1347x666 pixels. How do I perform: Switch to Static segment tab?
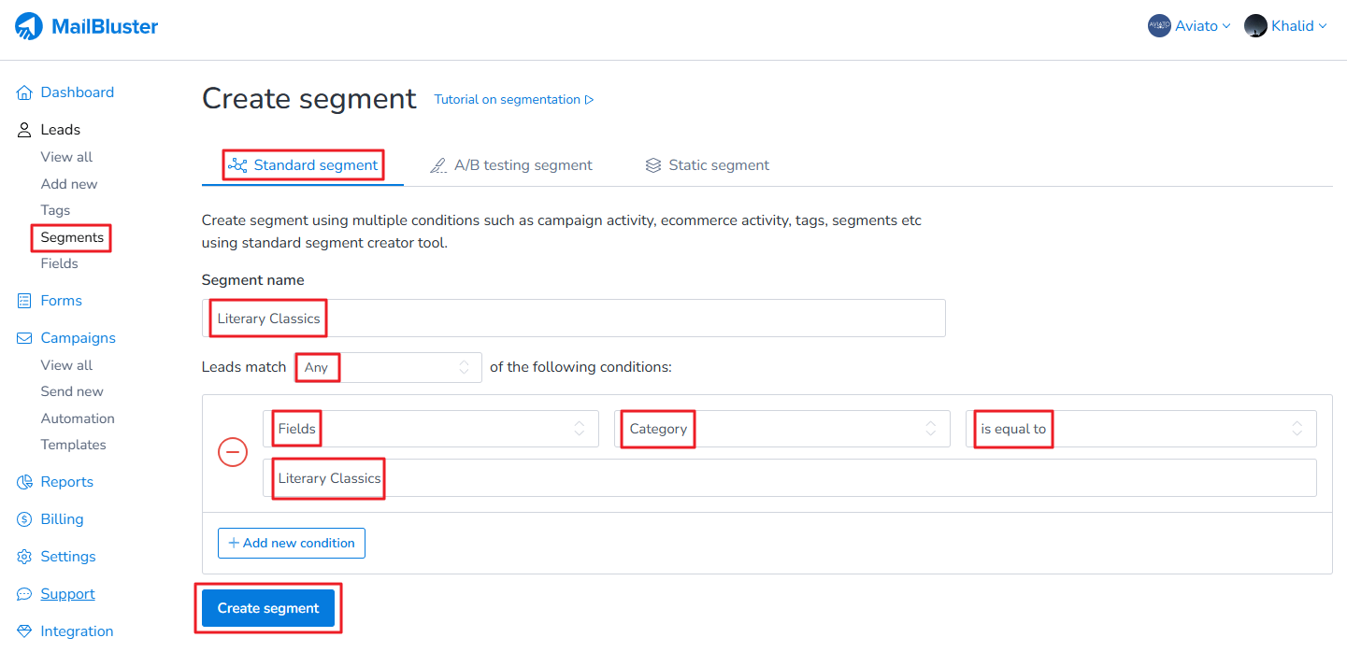point(707,165)
